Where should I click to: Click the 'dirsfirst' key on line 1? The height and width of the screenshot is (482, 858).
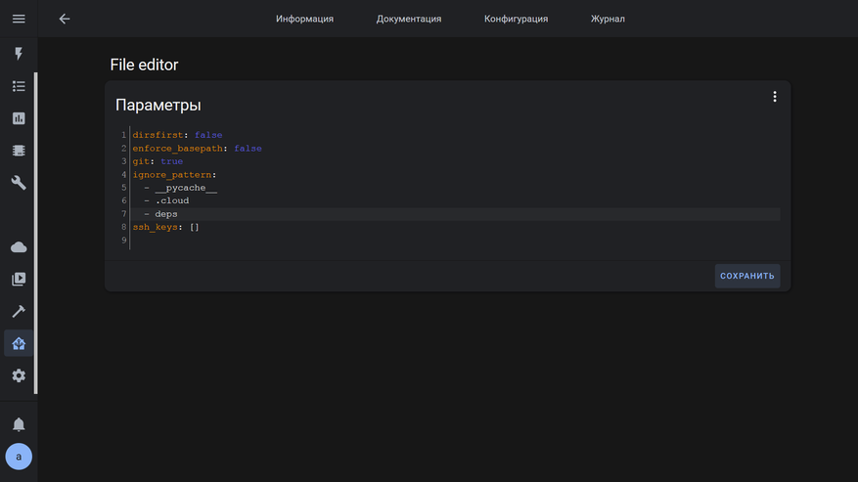click(158, 135)
